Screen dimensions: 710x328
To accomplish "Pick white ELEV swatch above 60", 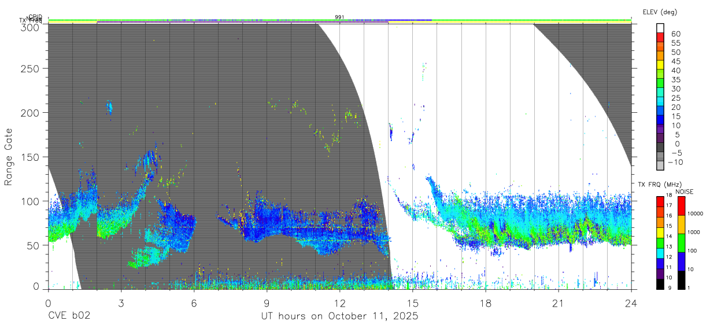I will [x=661, y=28].
